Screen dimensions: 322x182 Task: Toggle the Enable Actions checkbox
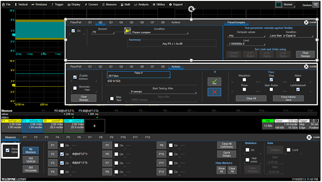pos(75,77)
